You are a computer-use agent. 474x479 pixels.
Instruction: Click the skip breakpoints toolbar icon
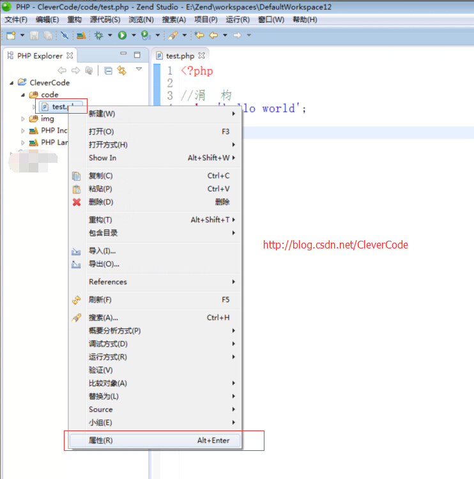tap(65, 35)
